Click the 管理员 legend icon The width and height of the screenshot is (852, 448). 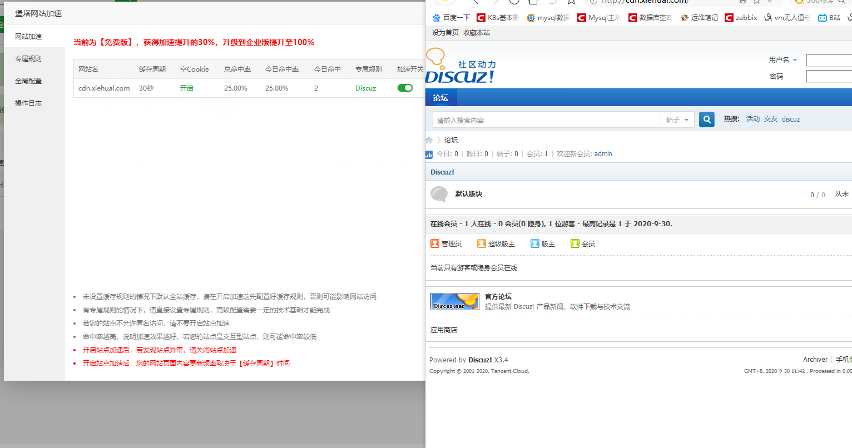(435, 243)
